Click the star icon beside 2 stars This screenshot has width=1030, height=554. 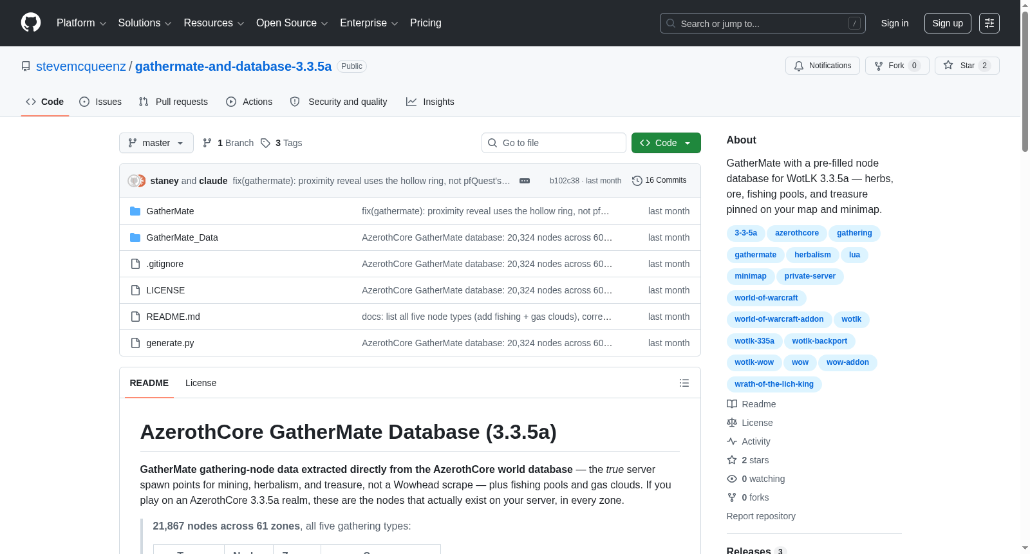click(x=732, y=460)
